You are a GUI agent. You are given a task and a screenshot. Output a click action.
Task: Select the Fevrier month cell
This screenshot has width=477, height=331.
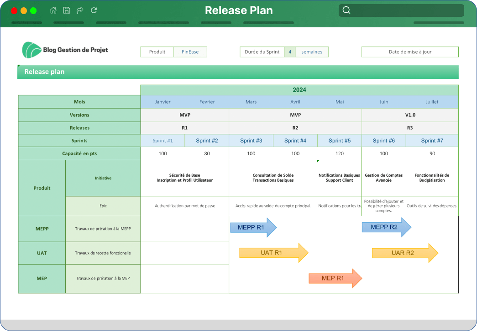point(207,102)
